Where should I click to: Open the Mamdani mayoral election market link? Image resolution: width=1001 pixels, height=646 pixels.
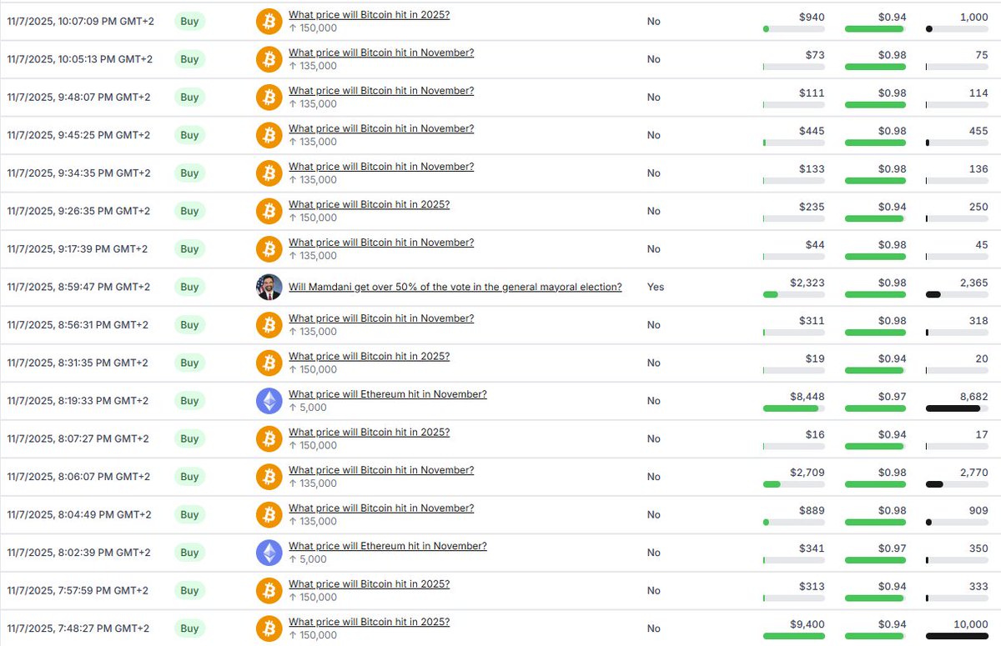pos(455,286)
